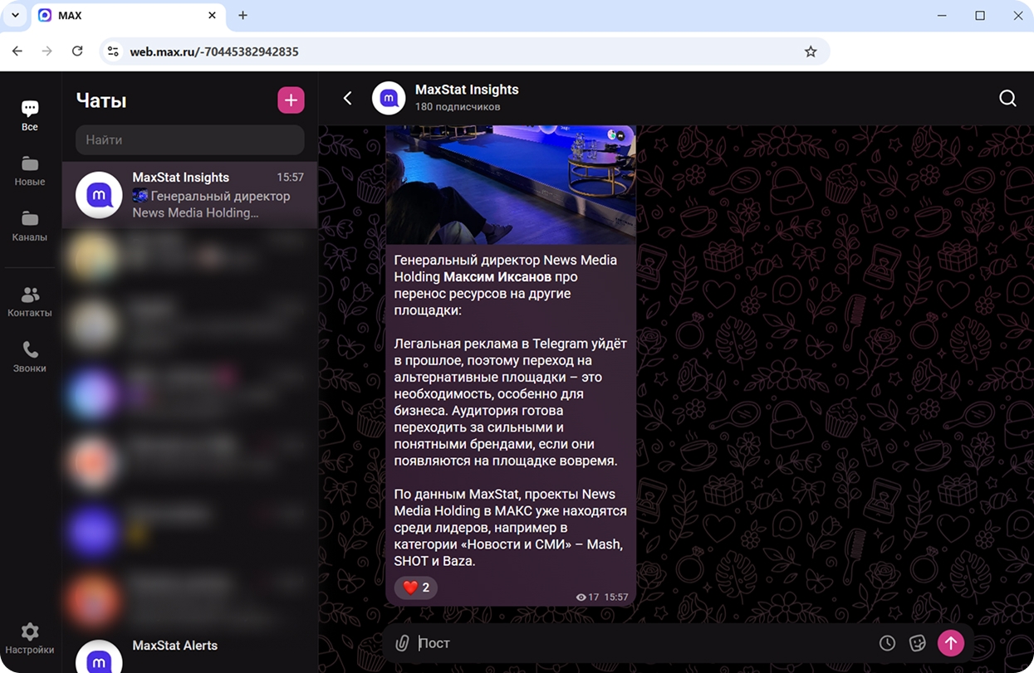Schedule post with the clock icon
The height and width of the screenshot is (673, 1034).
point(887,643)
